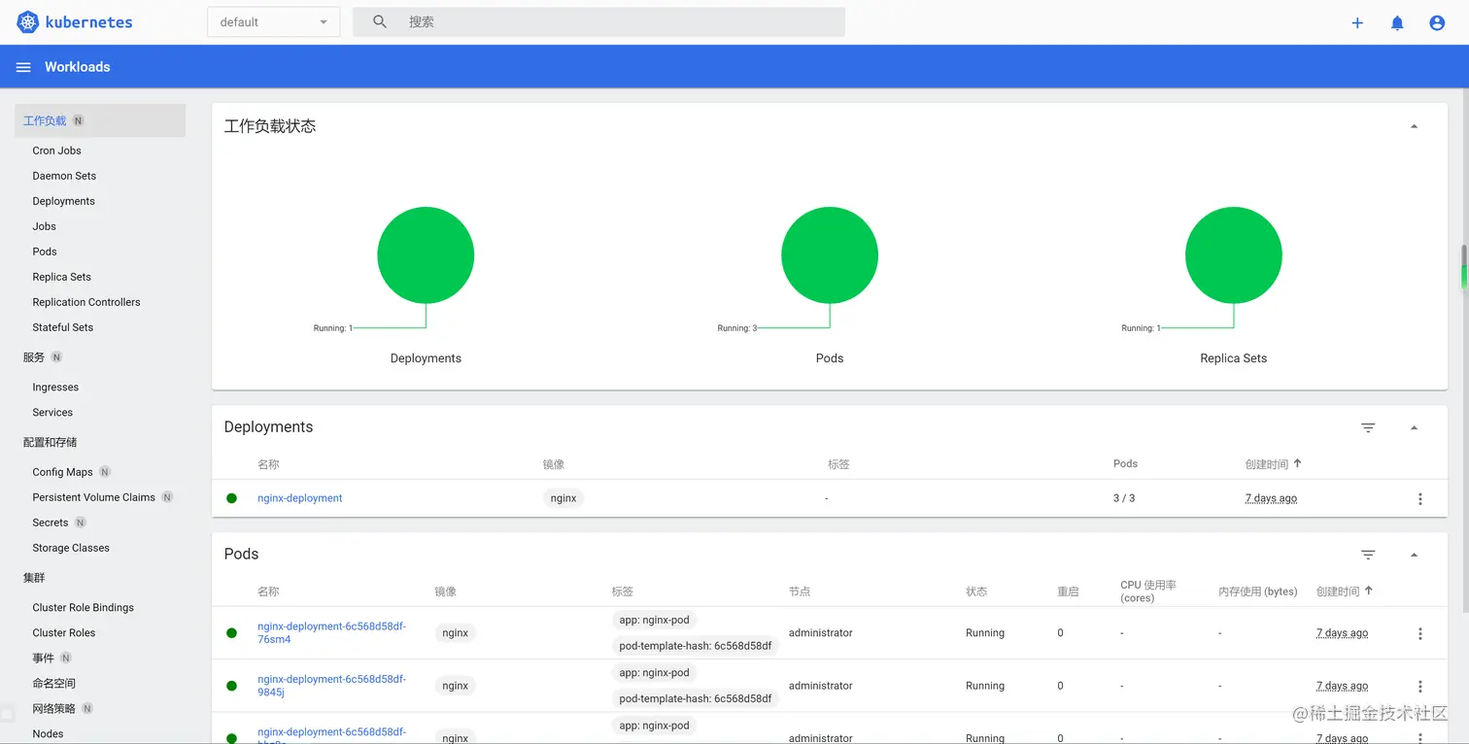Open 命名空间 in sidebar
The height and width of the screenshot is (744, 1469).
53,683
